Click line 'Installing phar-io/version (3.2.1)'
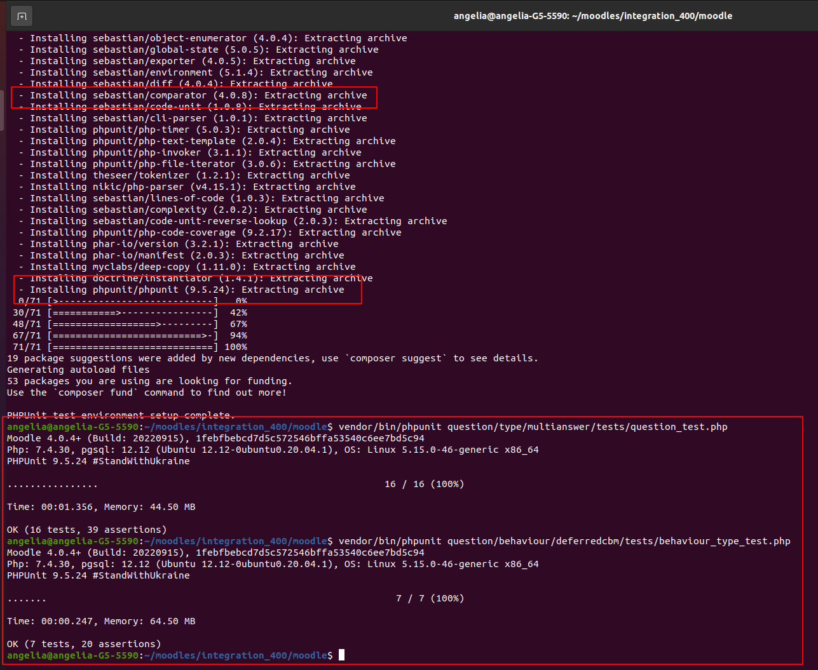The width and height of the screenshot is (818, 670). [179, 244]
